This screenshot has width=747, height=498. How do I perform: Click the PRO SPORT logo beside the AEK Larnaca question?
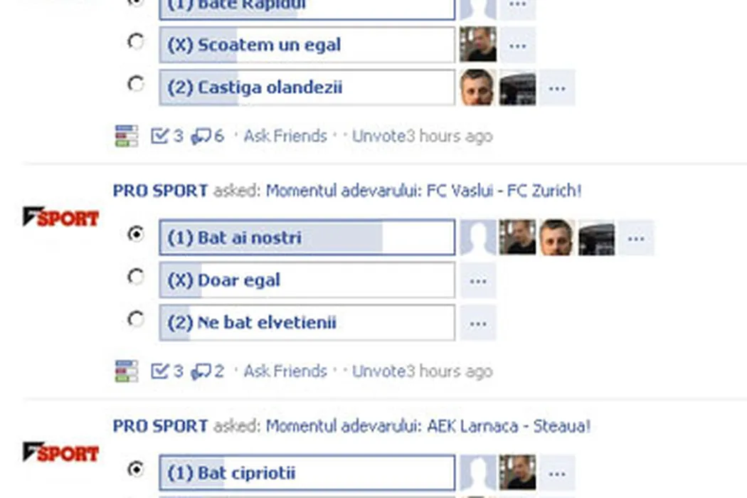click(60, 452)
